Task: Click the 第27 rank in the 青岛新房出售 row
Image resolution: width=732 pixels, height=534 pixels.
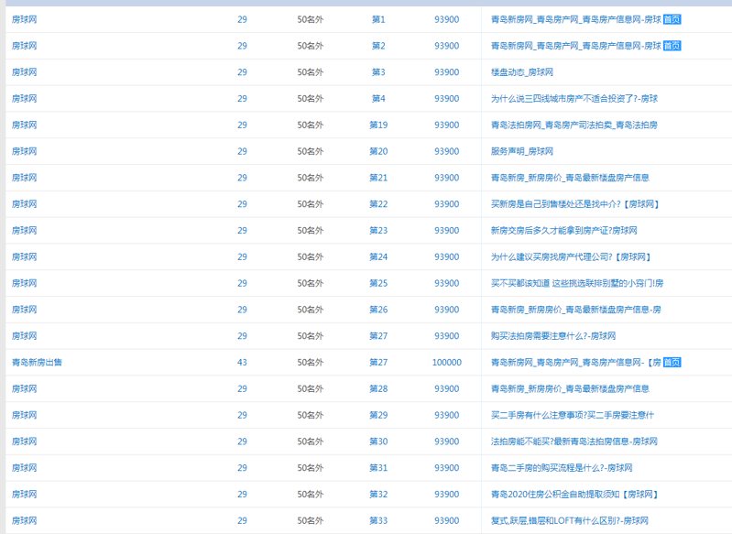Action: [378, 362]
